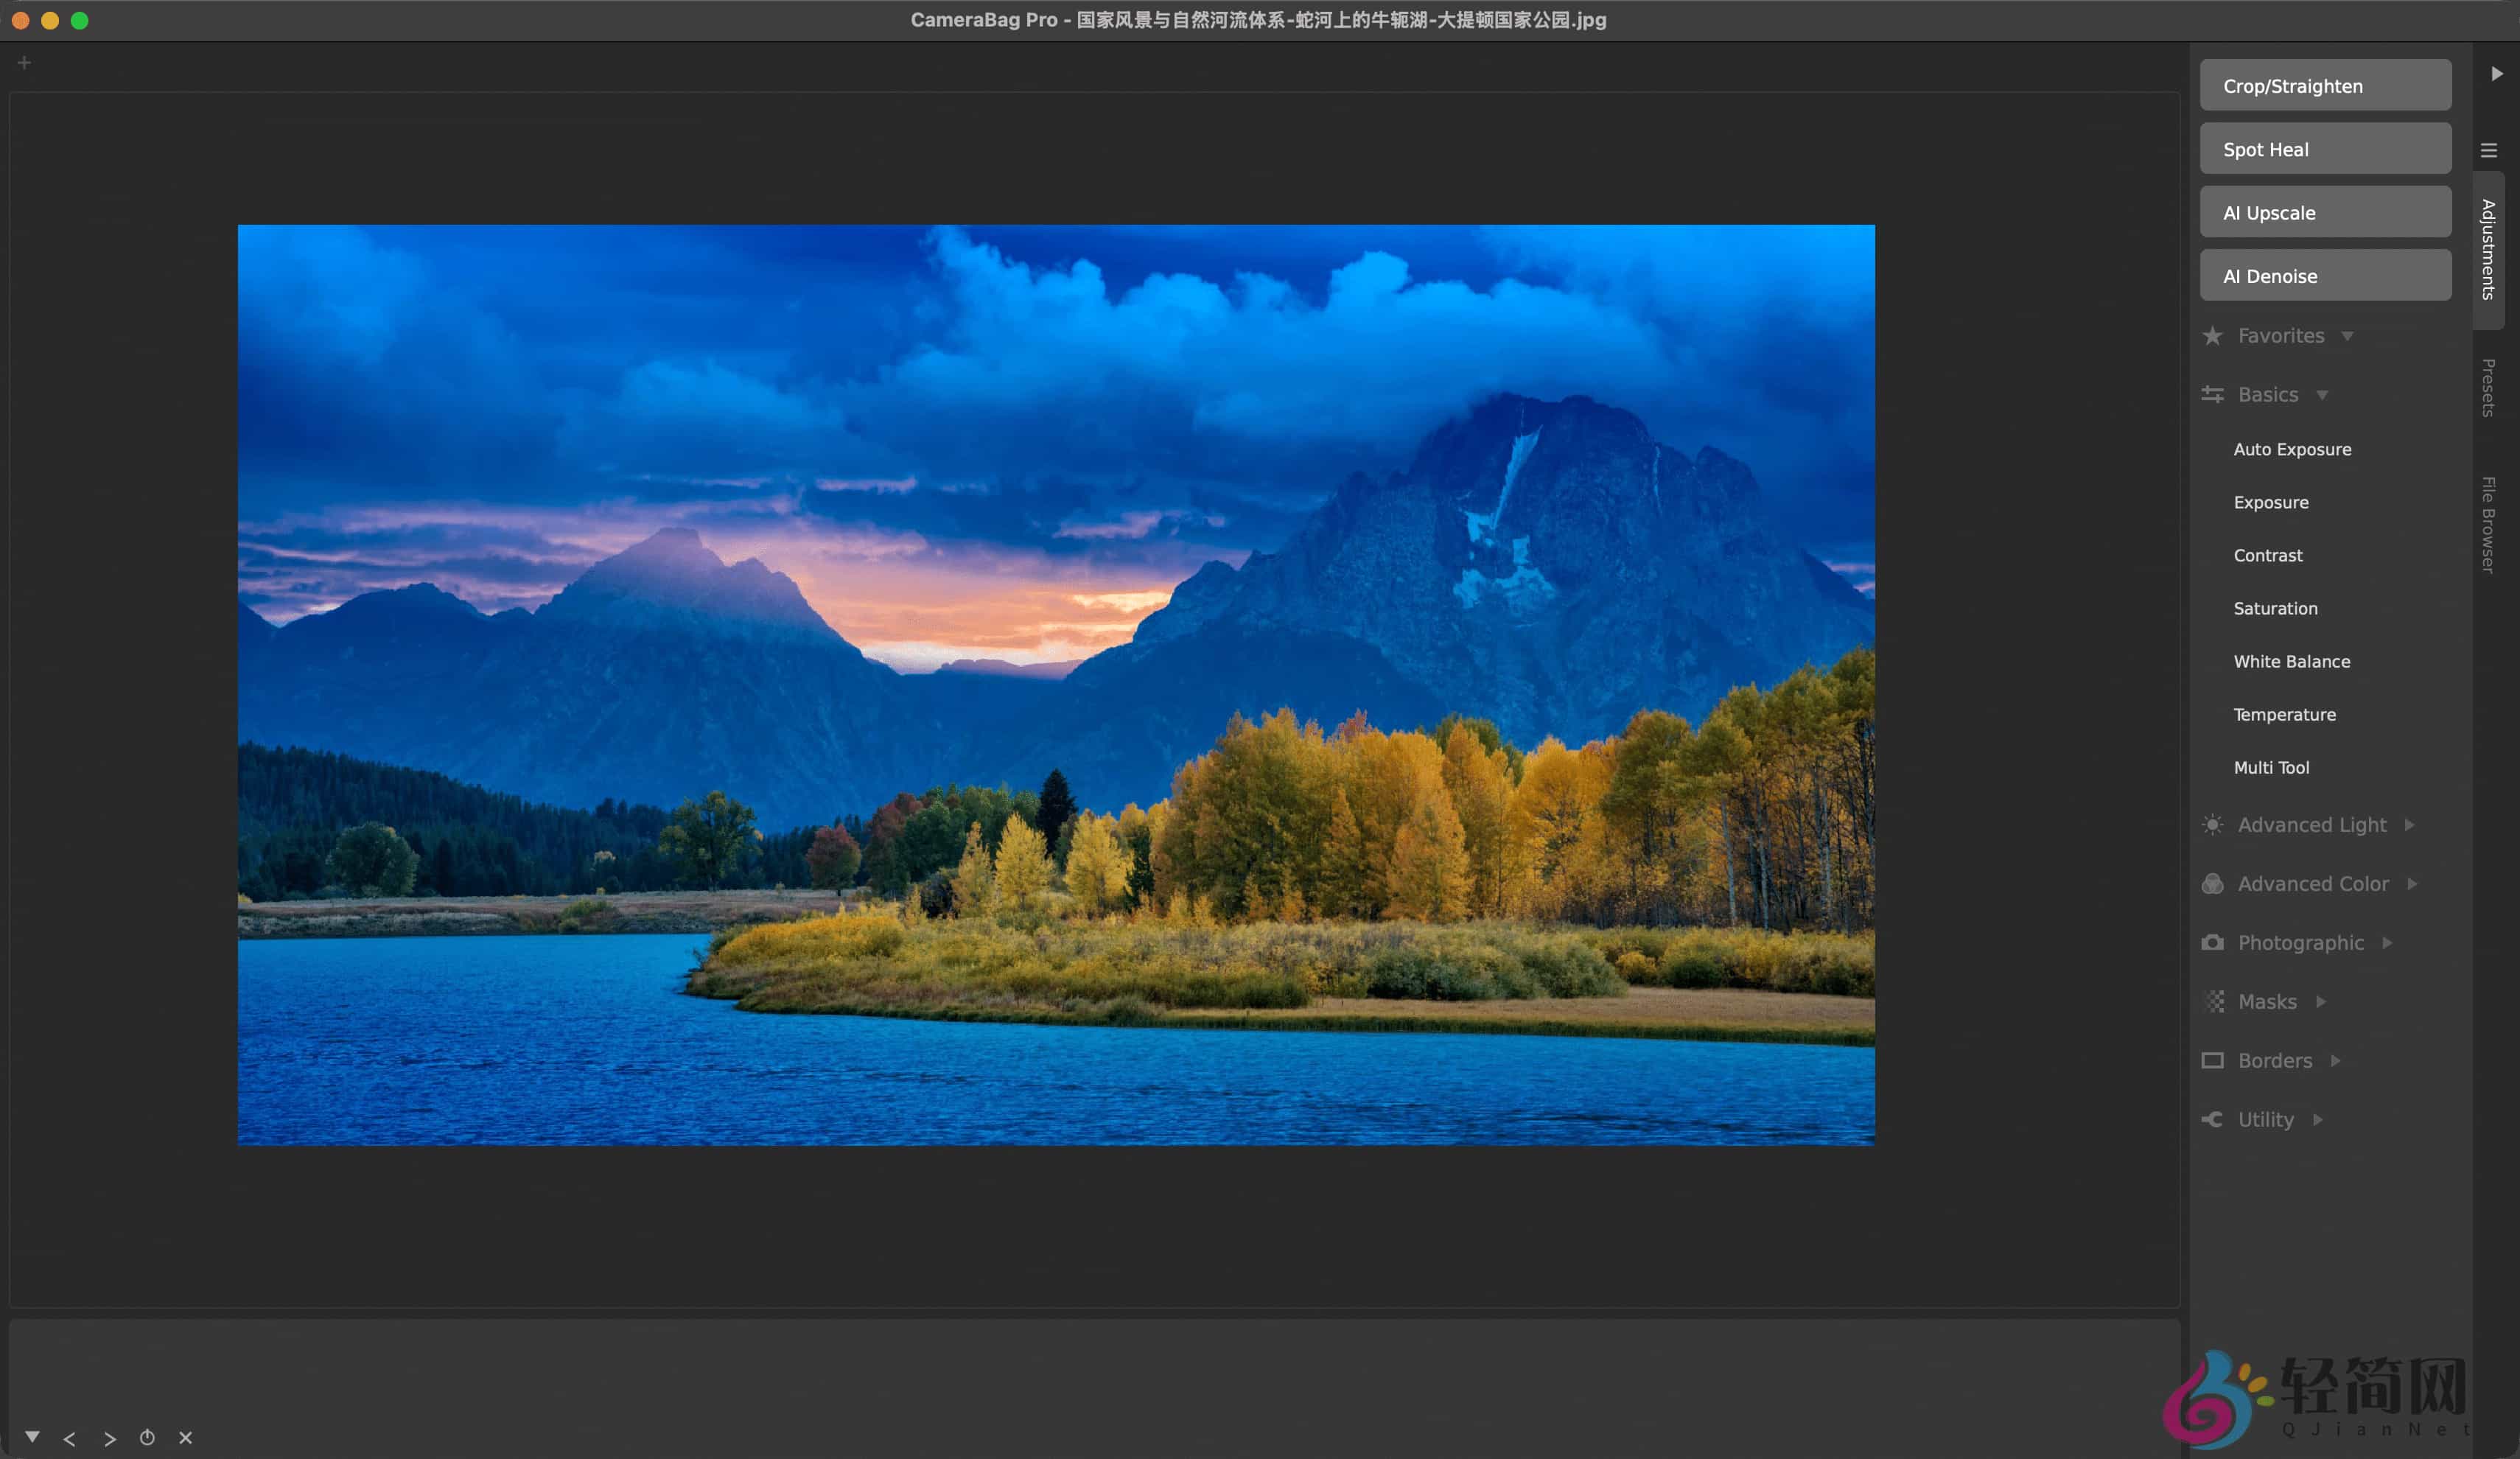This screenshot has height=1459, width=2520.
Task: Click the AI Denoise button
Action: (x=2324, y=276)
